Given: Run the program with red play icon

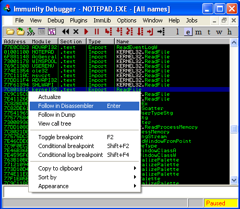Looking at the screenshot, I should click(86, 32).
